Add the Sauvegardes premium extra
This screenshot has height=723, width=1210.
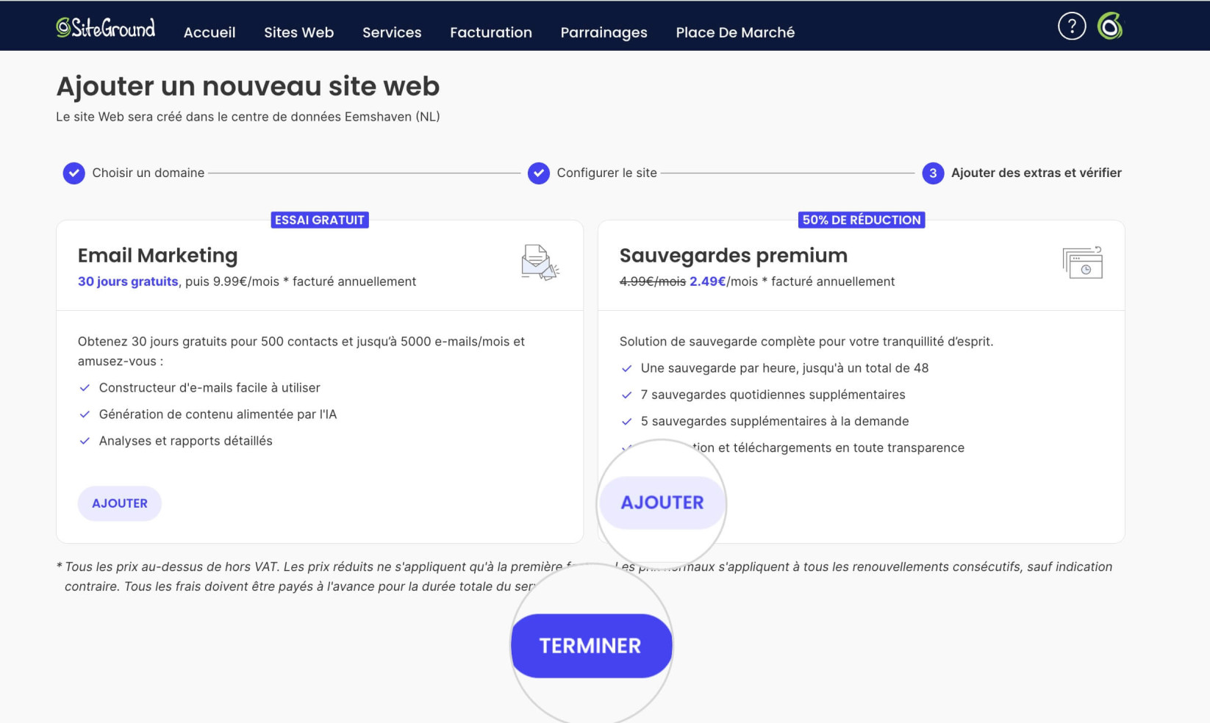[x=662, y=503]
